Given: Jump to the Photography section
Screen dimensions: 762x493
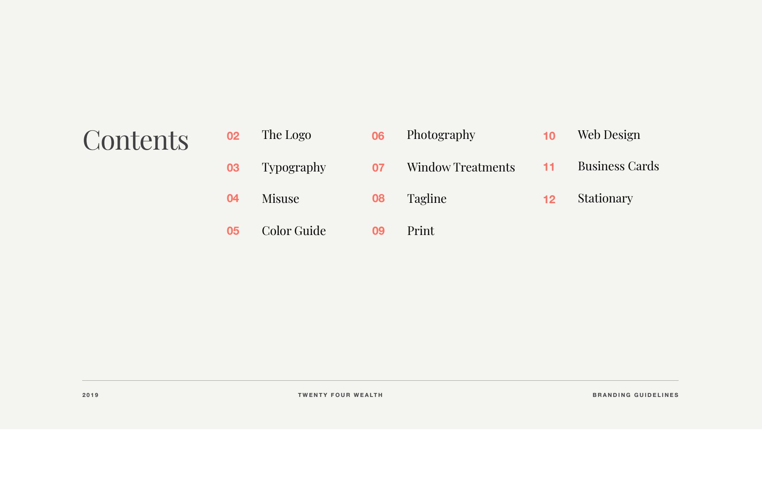Looking at the screenshot, I should [x=441, y=135].
